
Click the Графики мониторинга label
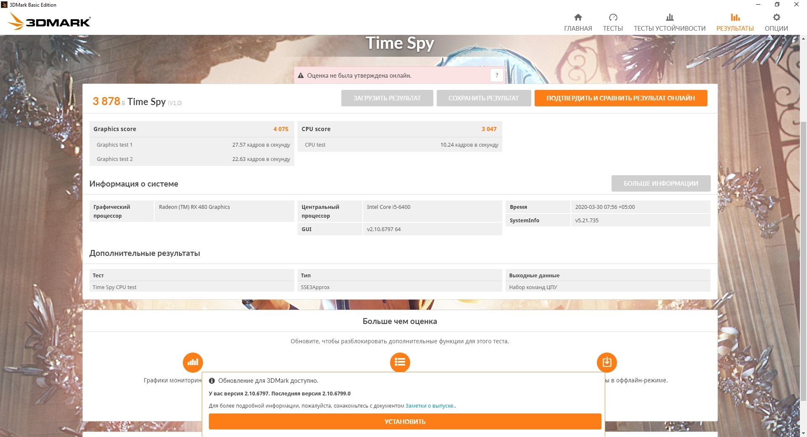(173, 380)
